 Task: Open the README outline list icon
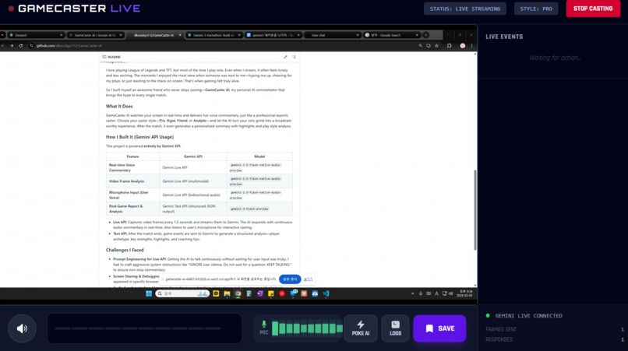click(x=294, y=57)
